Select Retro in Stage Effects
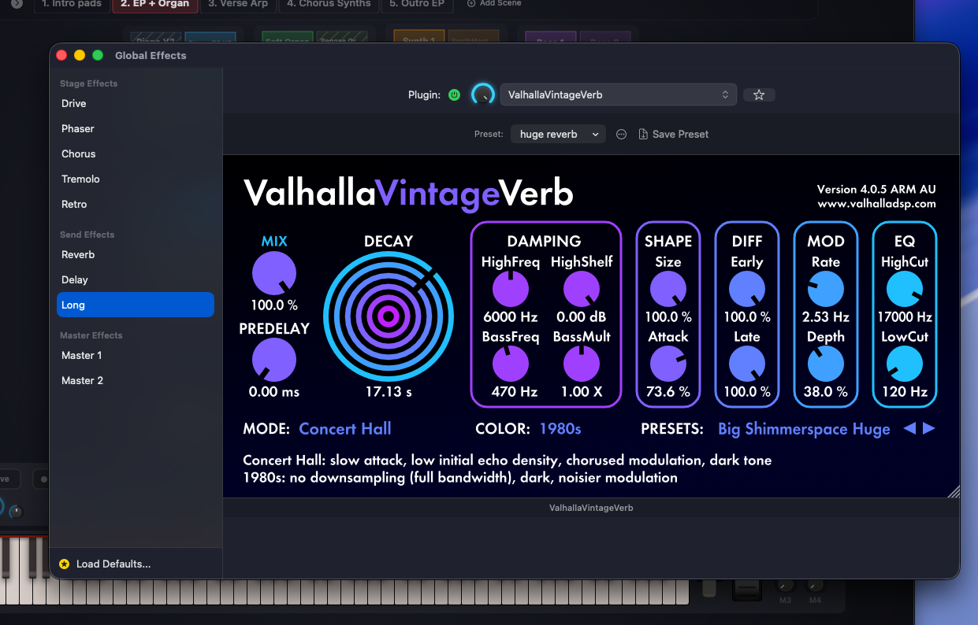This screenshot has height=625, width=978. pos(136,204)
